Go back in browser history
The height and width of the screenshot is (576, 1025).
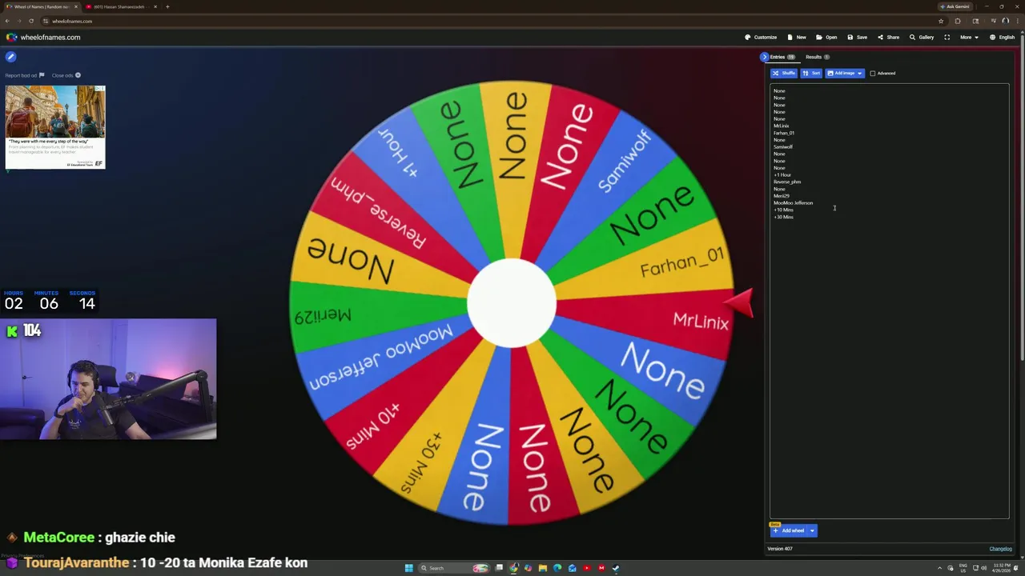click(x=7, y=21)
